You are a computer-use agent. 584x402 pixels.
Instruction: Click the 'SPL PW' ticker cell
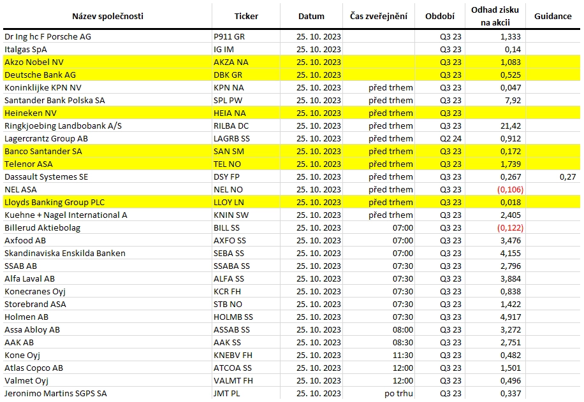coord(246,100)
